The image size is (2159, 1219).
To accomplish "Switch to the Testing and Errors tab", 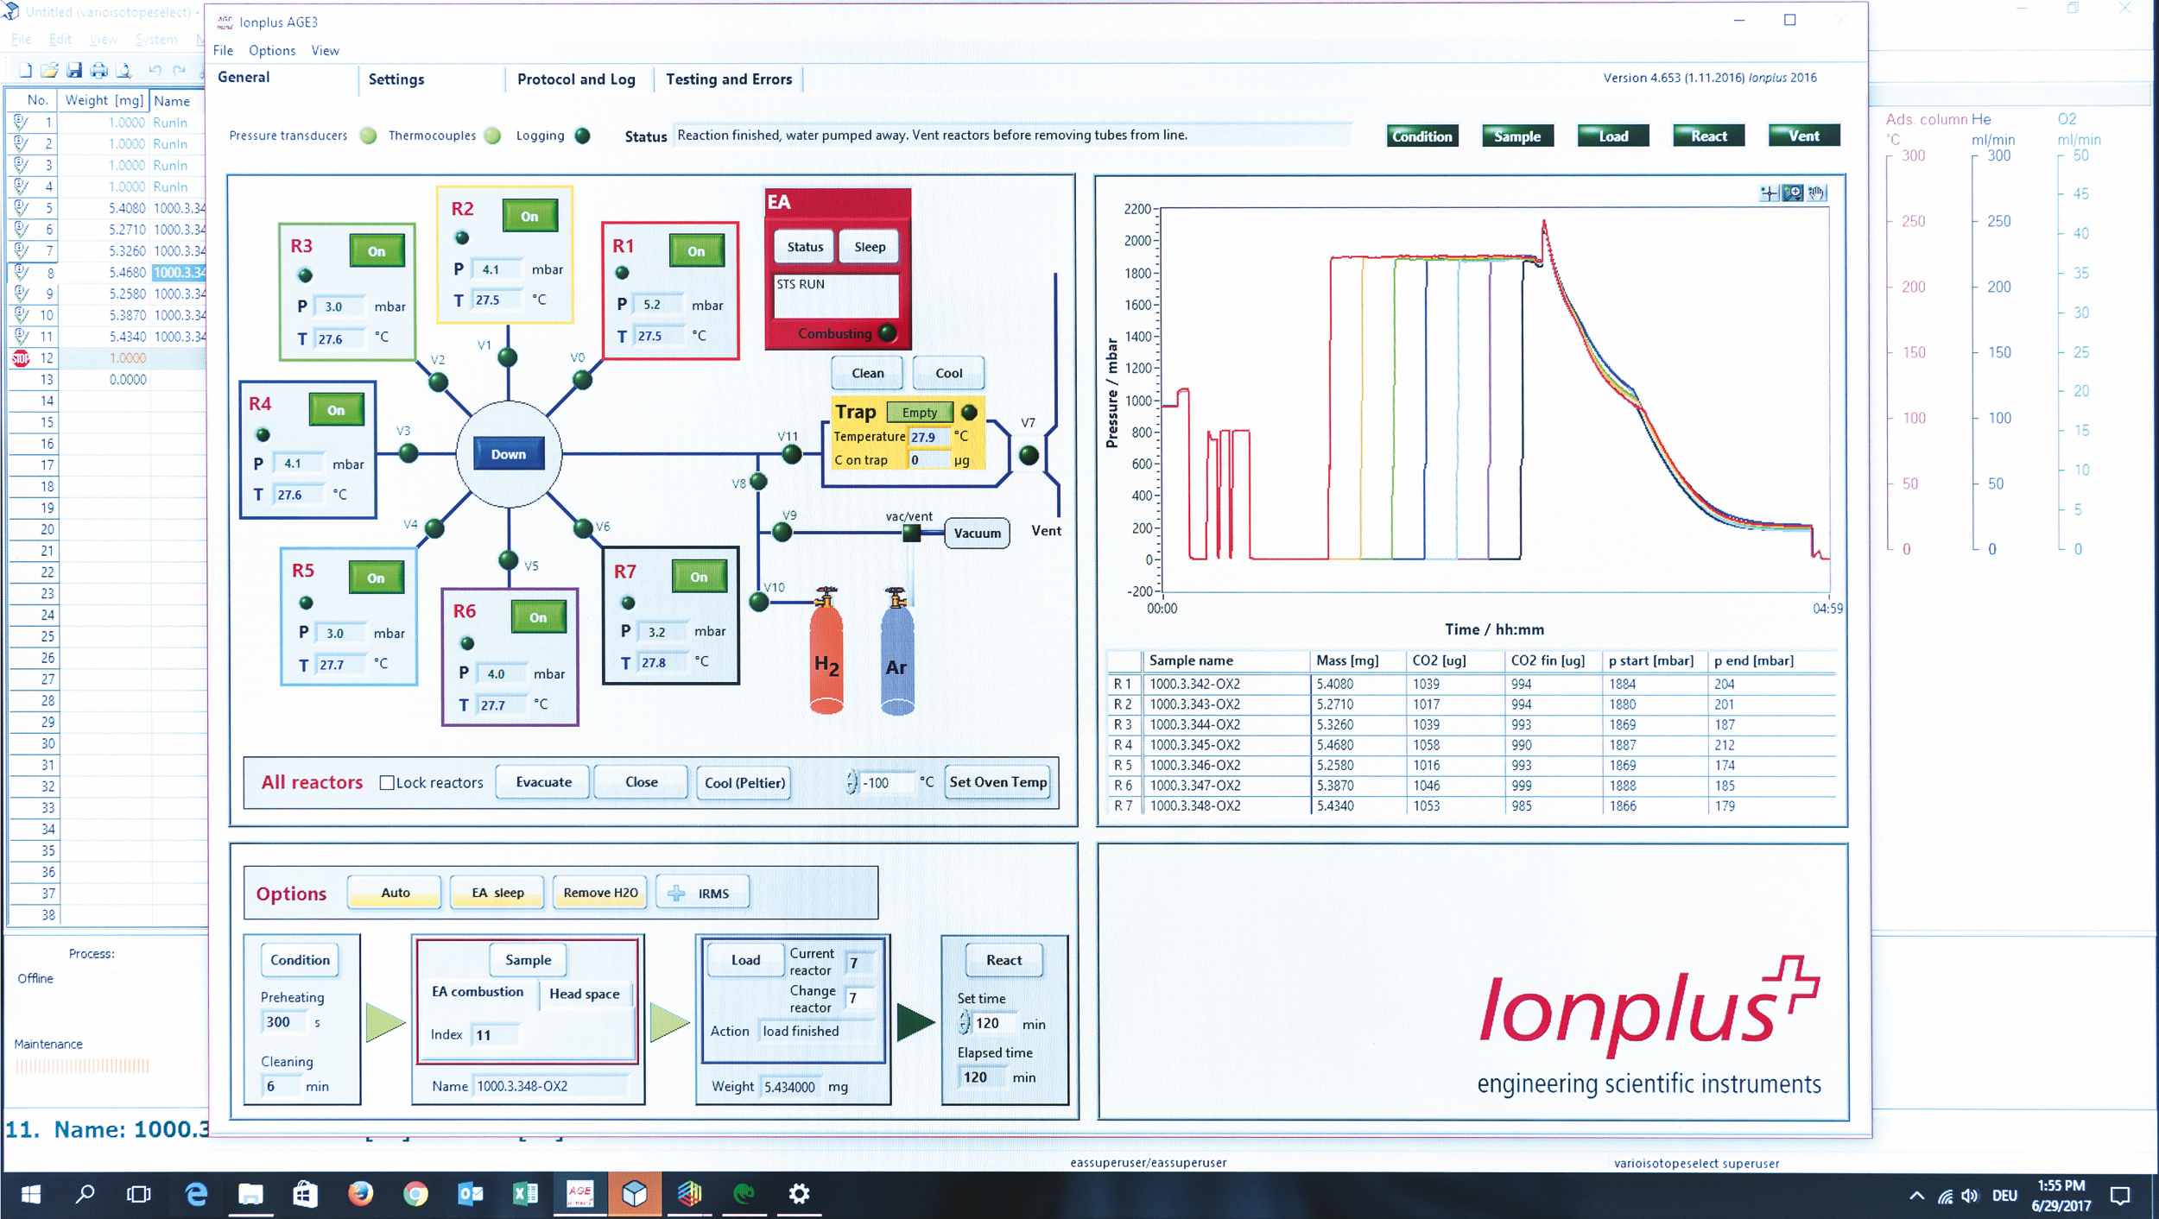I will point(730,79).
